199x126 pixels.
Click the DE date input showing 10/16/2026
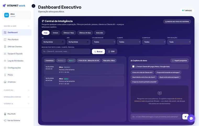53,42
